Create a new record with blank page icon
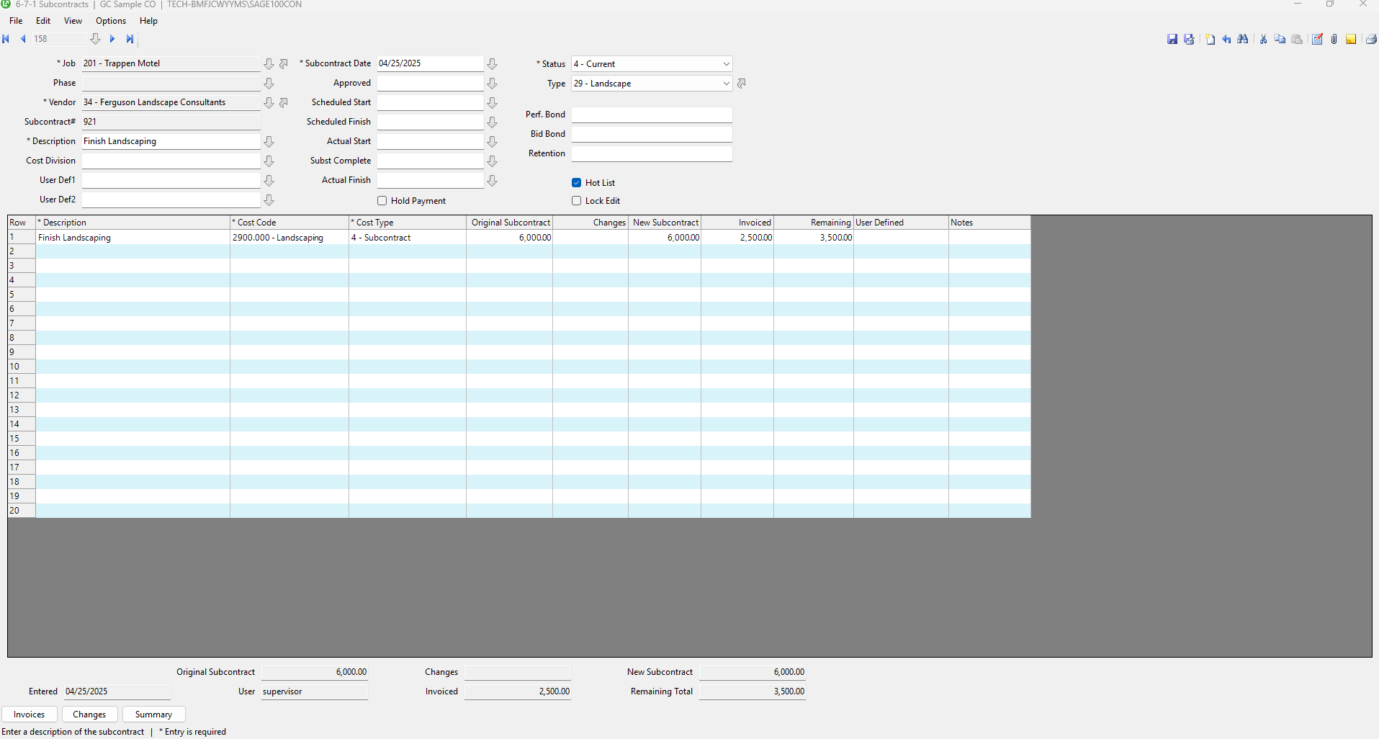 pos(1210,40)
